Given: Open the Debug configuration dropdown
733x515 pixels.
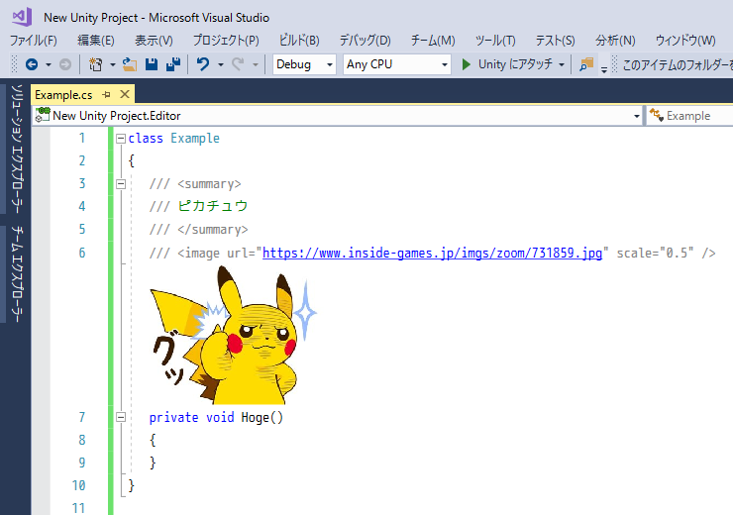Looking at the screenshot, I should pos(304,64).
